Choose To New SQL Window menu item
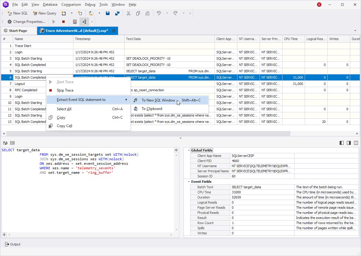This screenshot has width=361, height=256. click(x=158, y=100)
